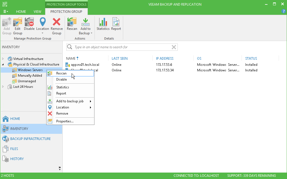
Task: Sort by the STATUS column header
Action: point(251,59)
